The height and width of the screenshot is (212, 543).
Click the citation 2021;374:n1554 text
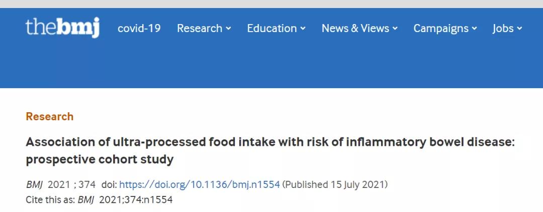point(136,199)
